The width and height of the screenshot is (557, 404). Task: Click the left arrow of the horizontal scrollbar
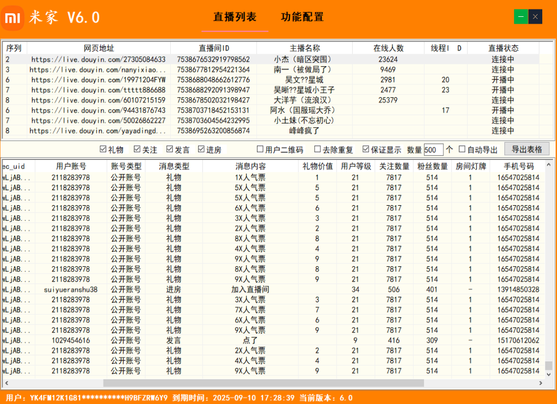point(6,383)
